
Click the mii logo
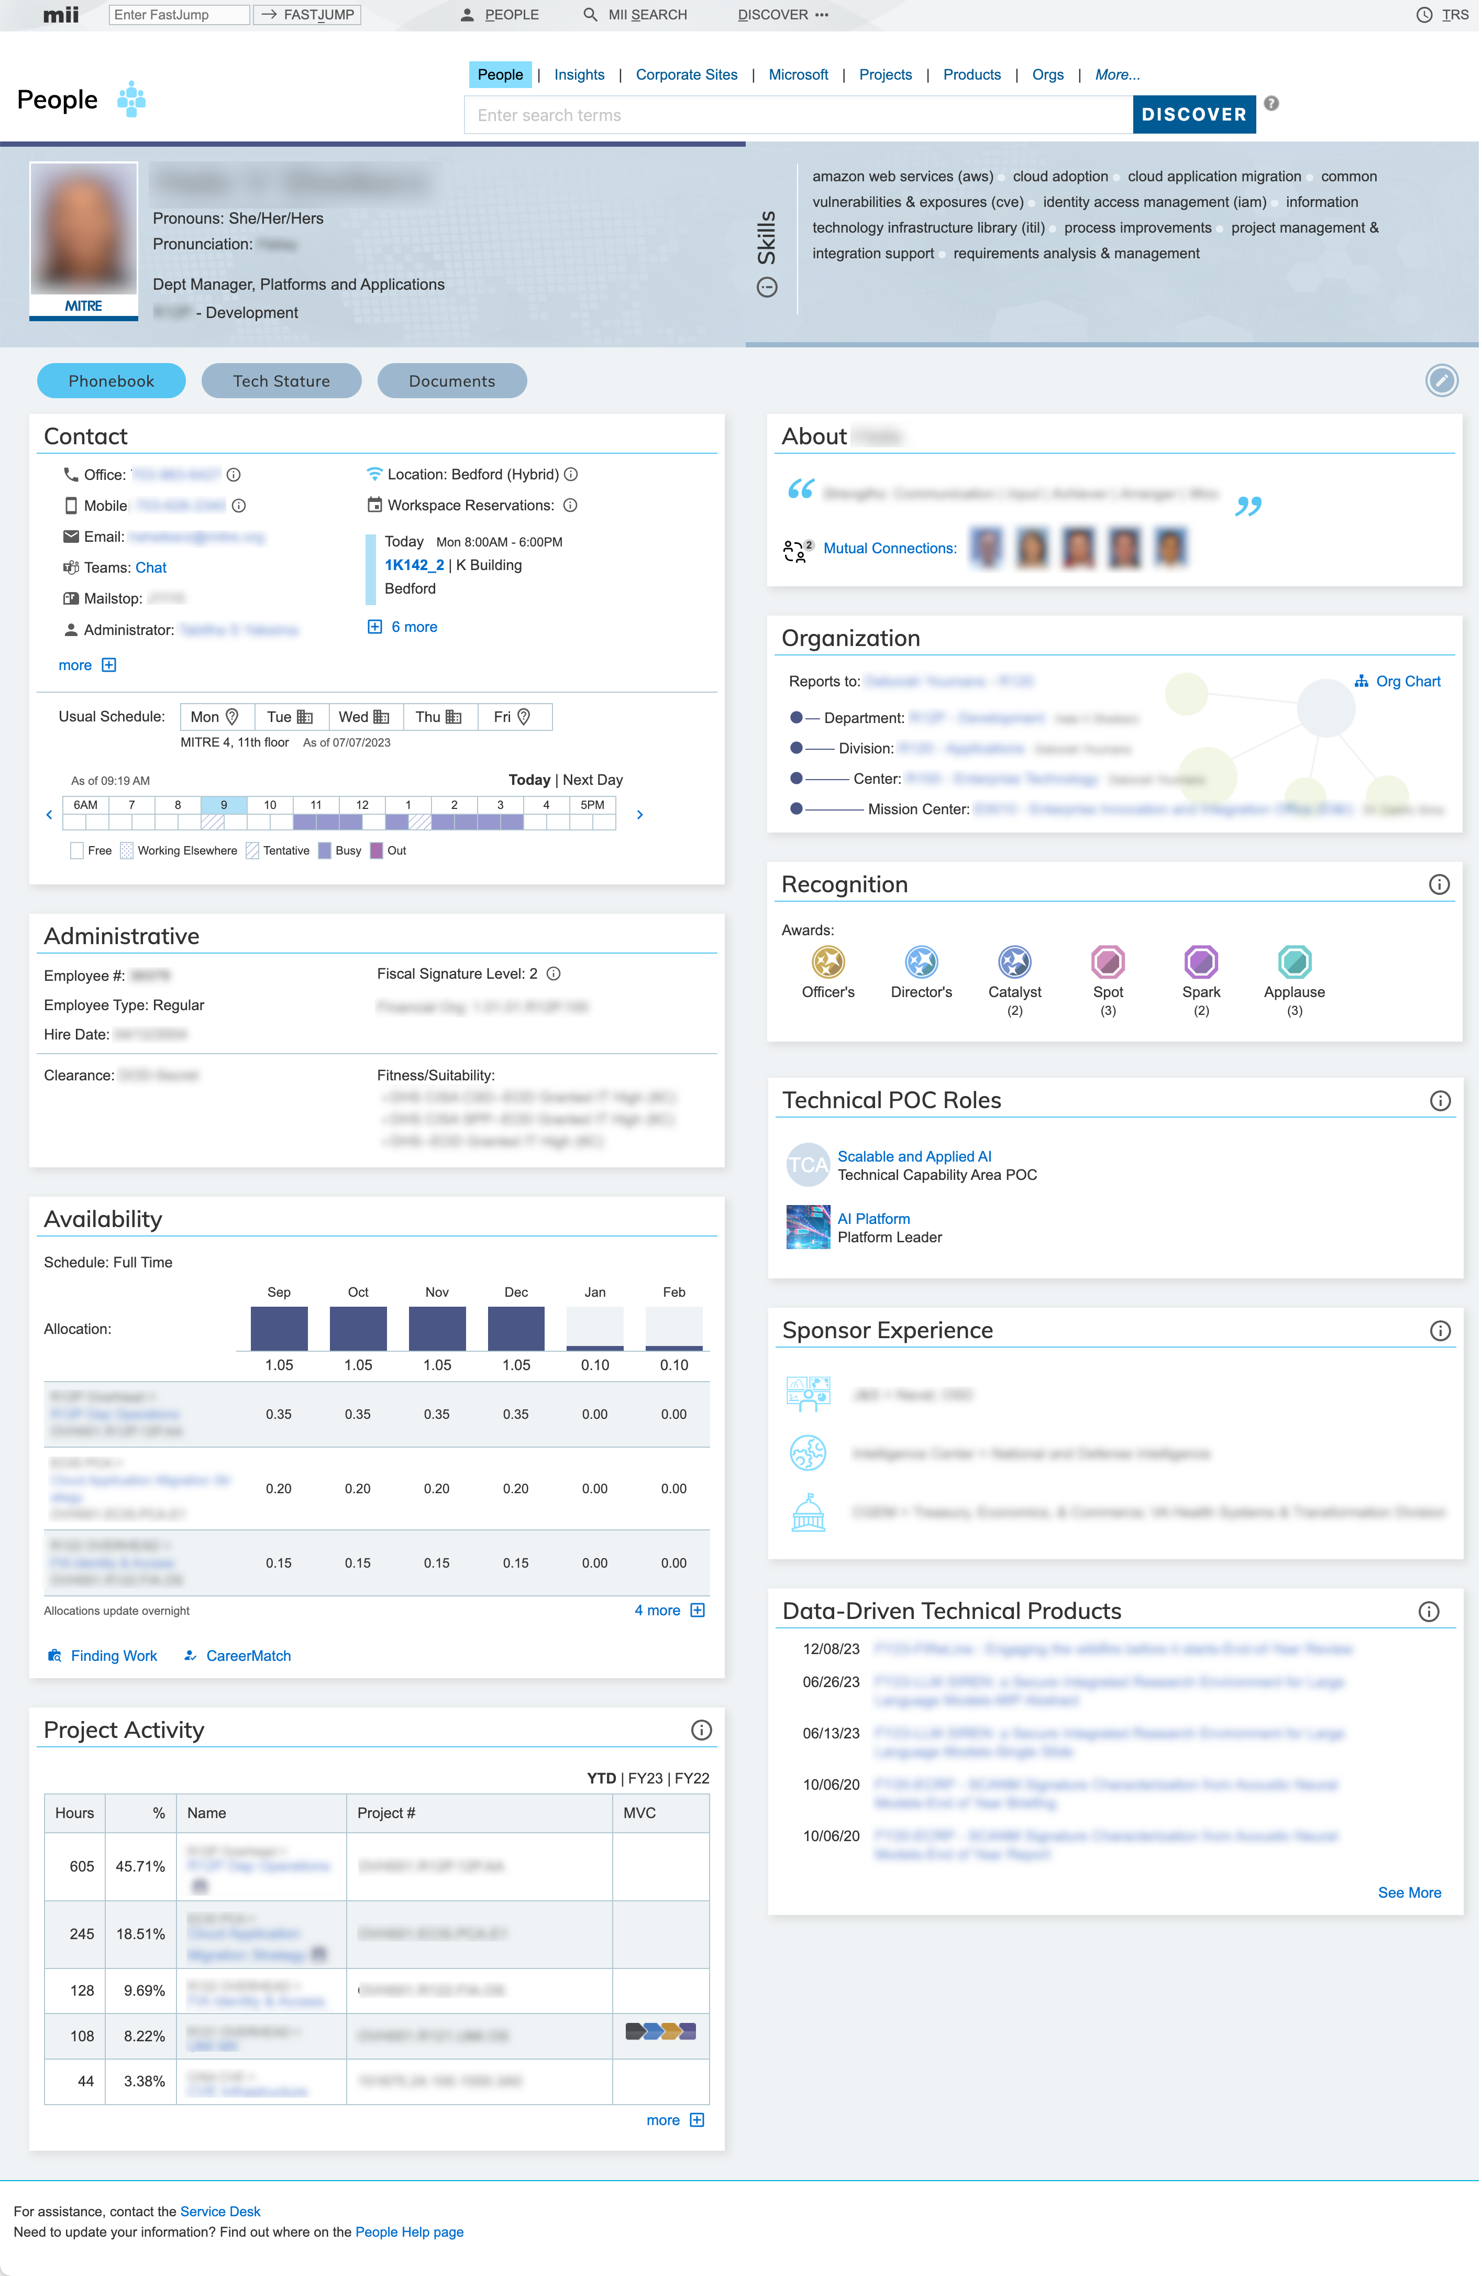click(60, 14)
